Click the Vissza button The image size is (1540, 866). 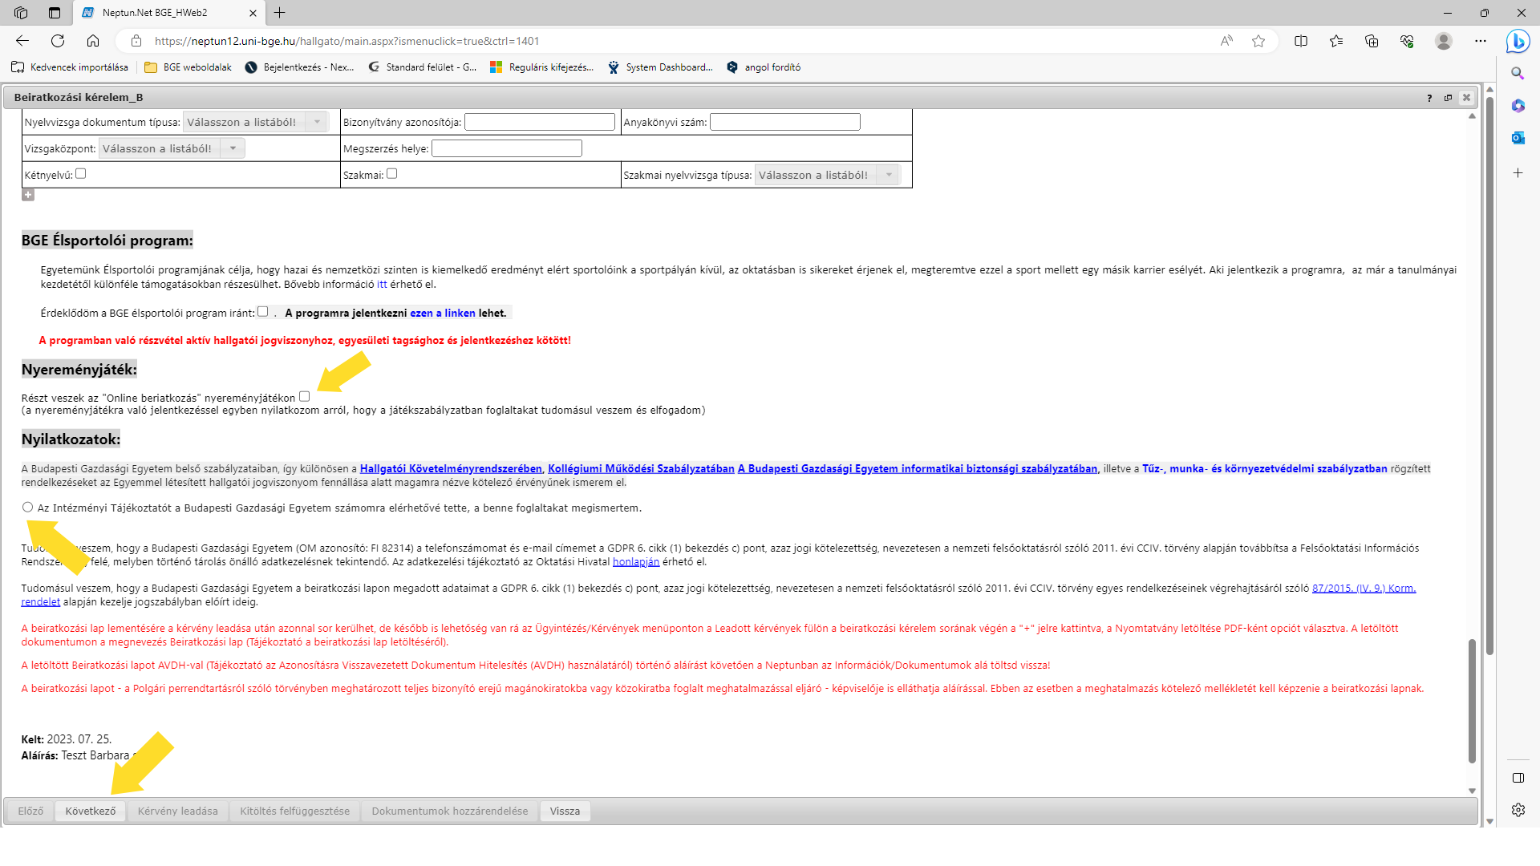[x=565, y=811]
